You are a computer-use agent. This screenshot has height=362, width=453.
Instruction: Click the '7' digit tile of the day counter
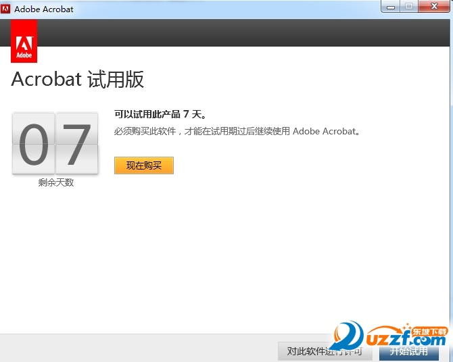tap(76, 143)
